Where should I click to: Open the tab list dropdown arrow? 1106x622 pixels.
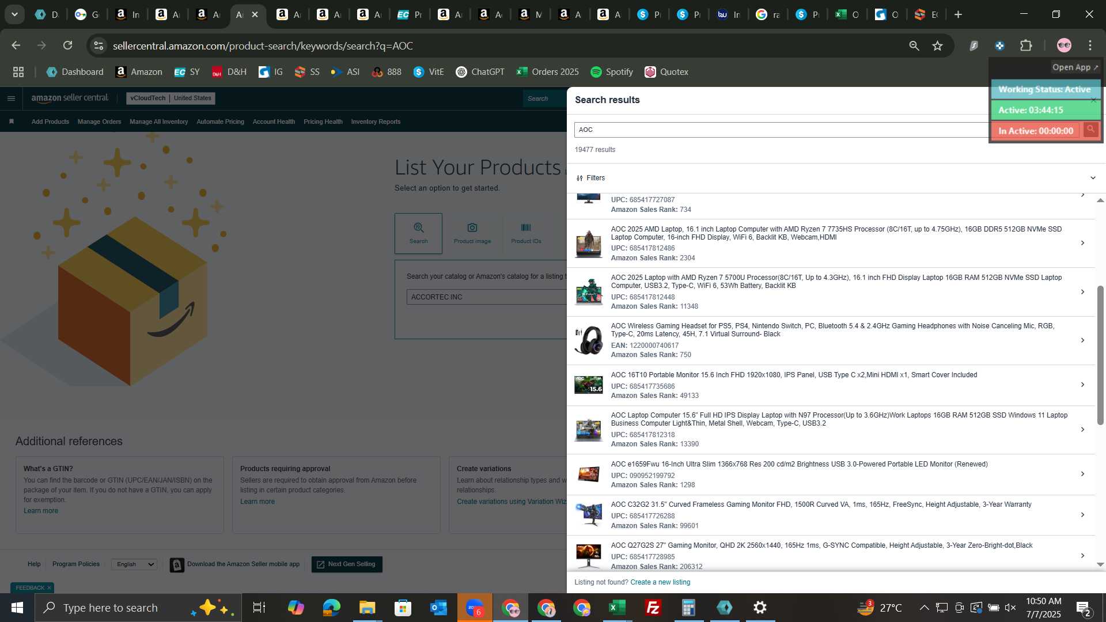click(14, 14)
